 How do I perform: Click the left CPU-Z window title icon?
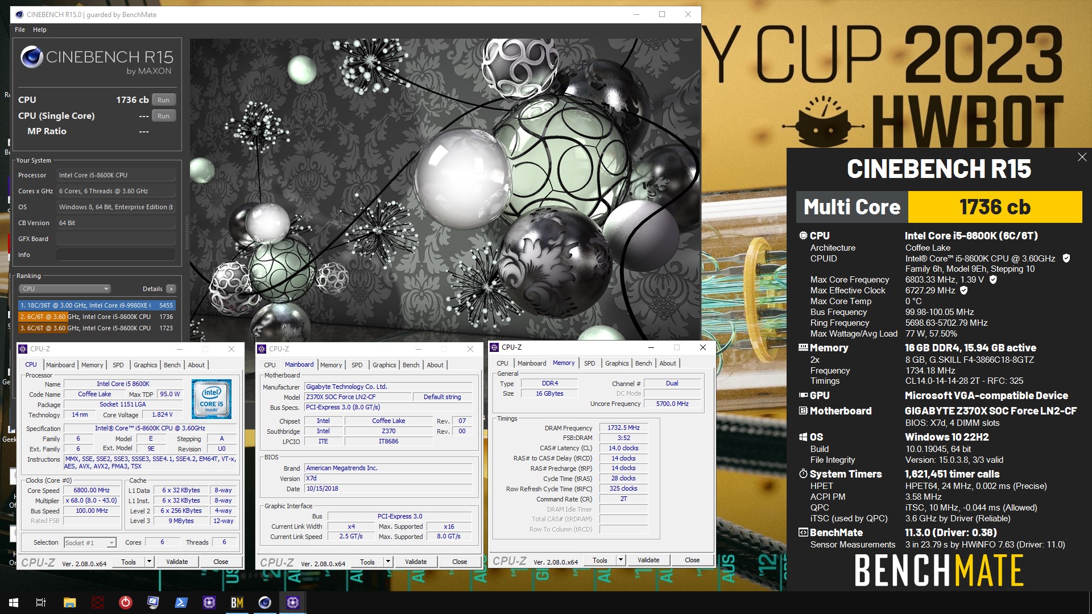[x=23, y=349]
